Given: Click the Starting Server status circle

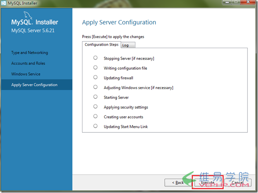Looking at the screenshot, I should 95,97.
